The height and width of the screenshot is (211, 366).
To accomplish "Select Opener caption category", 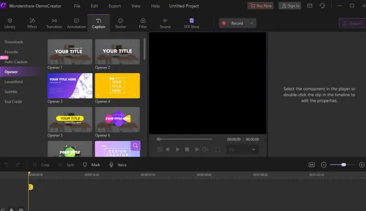I will [11, 72].
